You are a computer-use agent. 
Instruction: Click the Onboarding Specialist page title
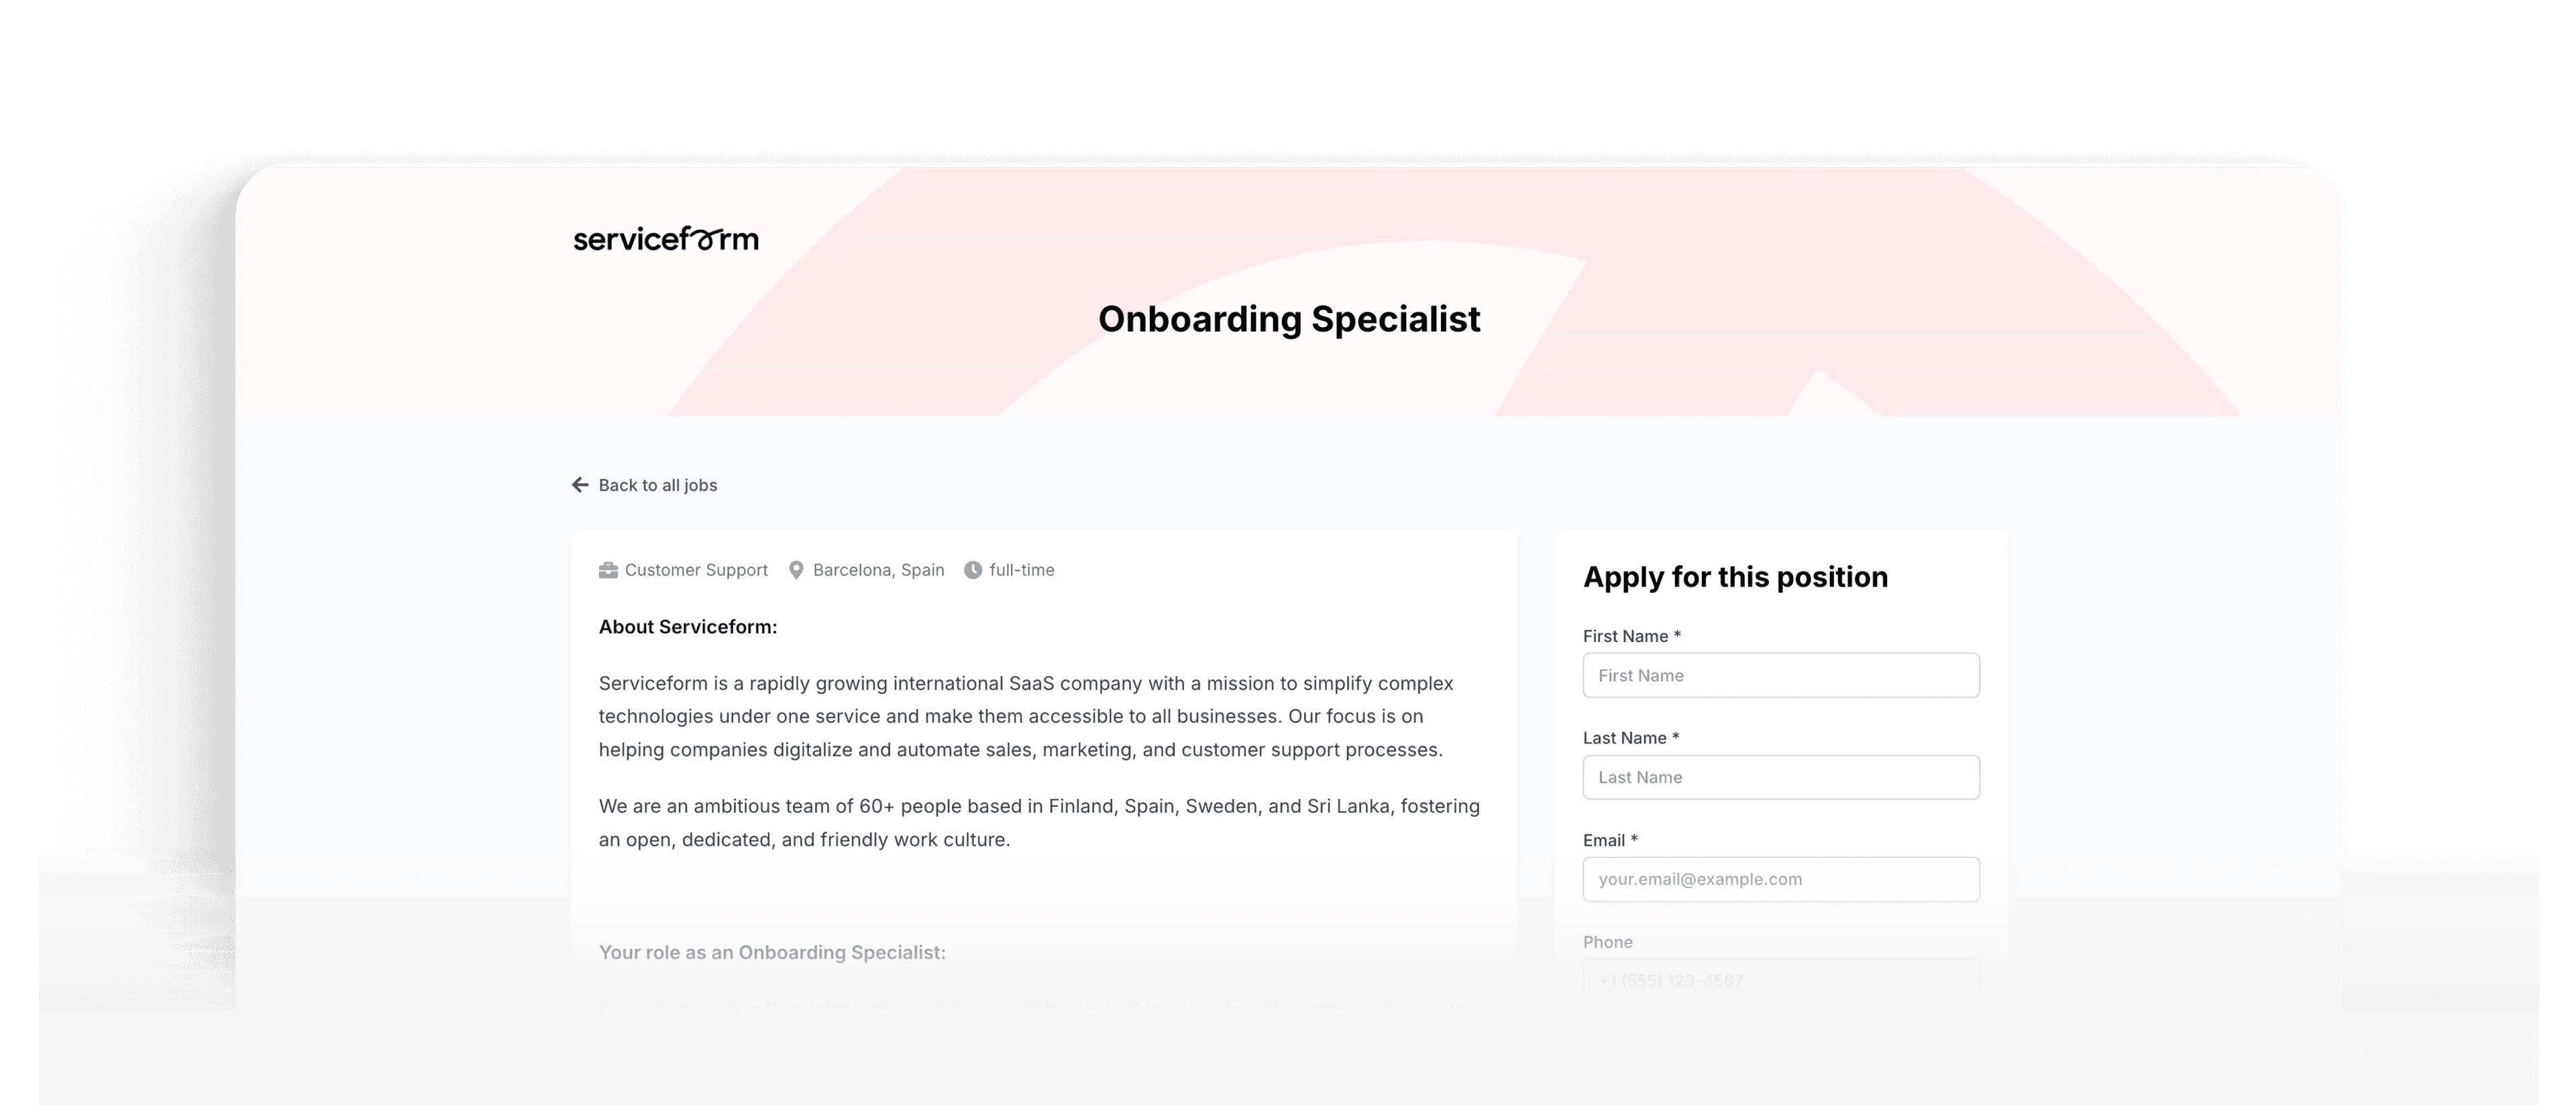point(1289,319)
